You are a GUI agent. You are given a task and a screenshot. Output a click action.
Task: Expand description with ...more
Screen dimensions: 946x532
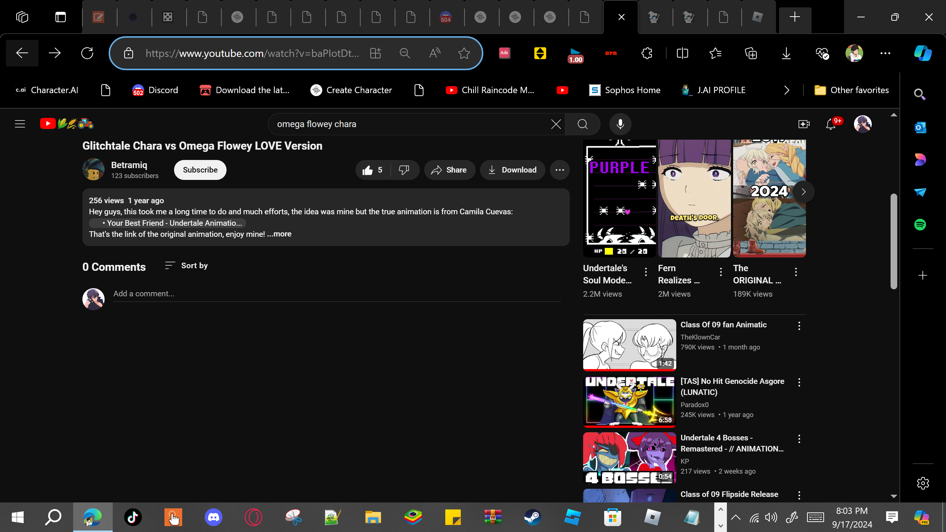pyautogui.click(x=279, y=234)
